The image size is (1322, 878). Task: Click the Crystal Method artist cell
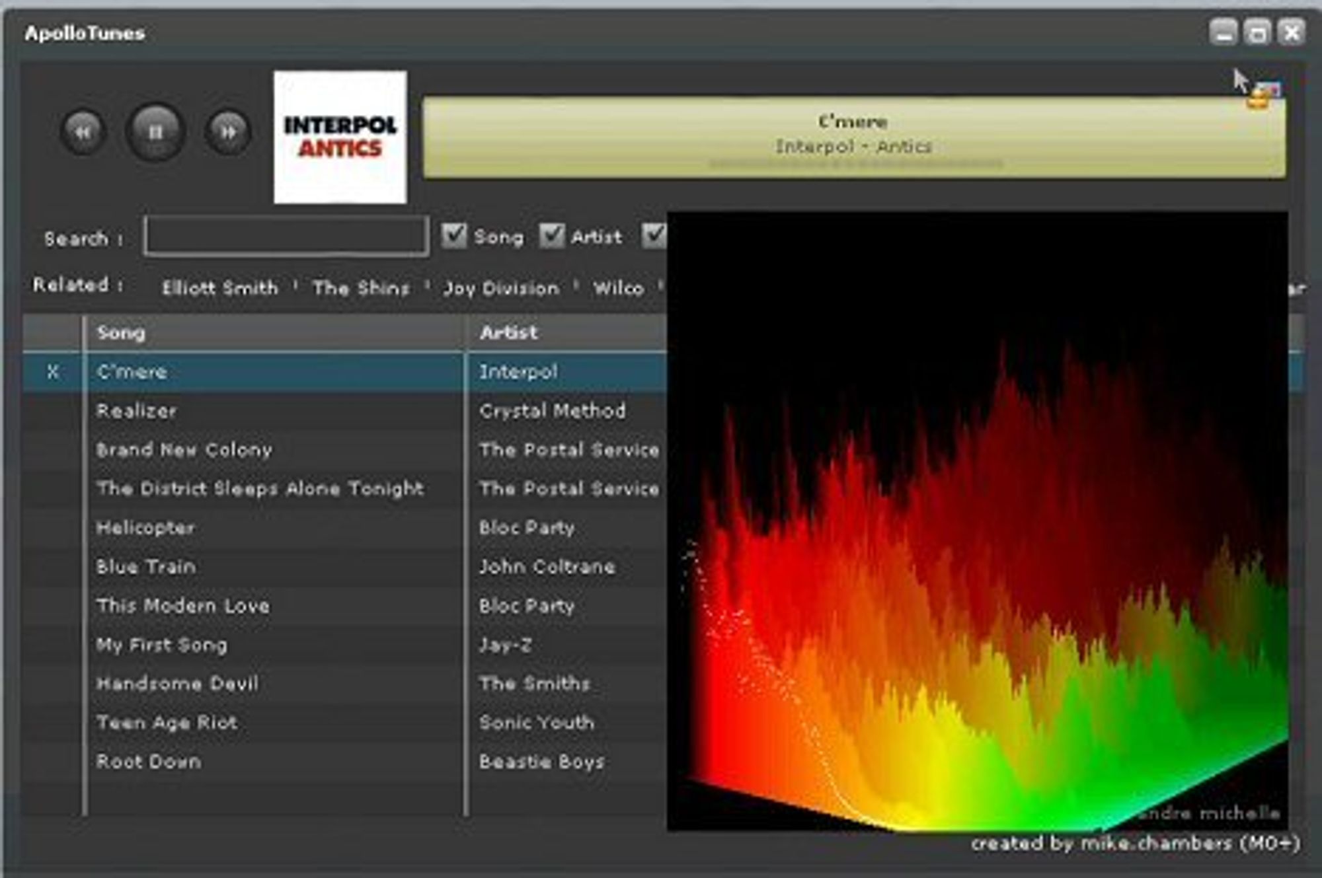point(553,411)
